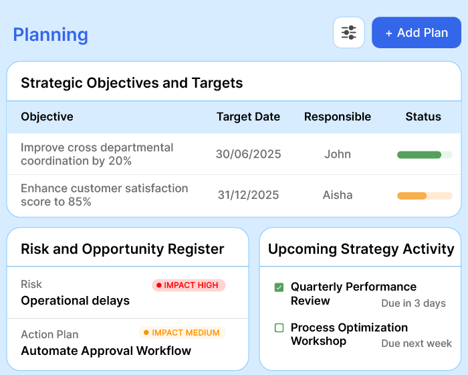Open the Automate Approval Workflow action plan

pos(106,351)
